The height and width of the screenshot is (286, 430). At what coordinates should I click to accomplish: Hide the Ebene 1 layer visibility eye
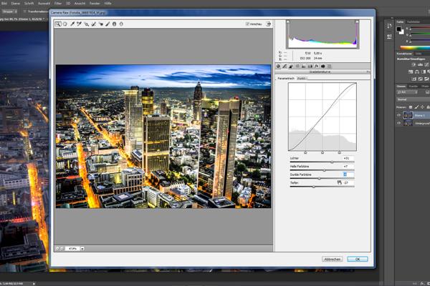(398, 114)
